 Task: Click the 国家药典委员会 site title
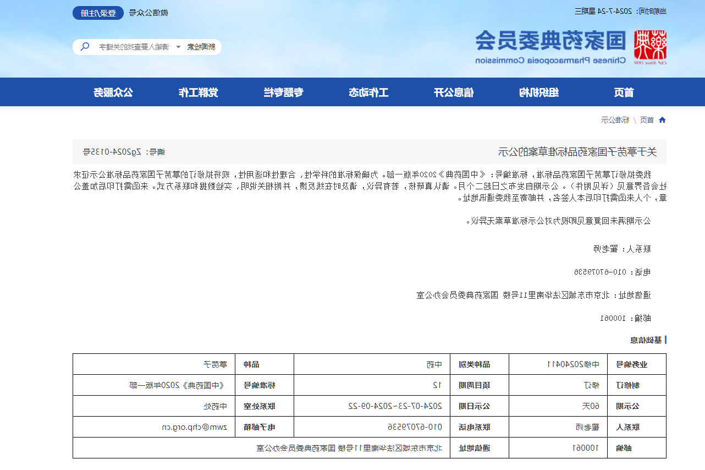[550, 41]
